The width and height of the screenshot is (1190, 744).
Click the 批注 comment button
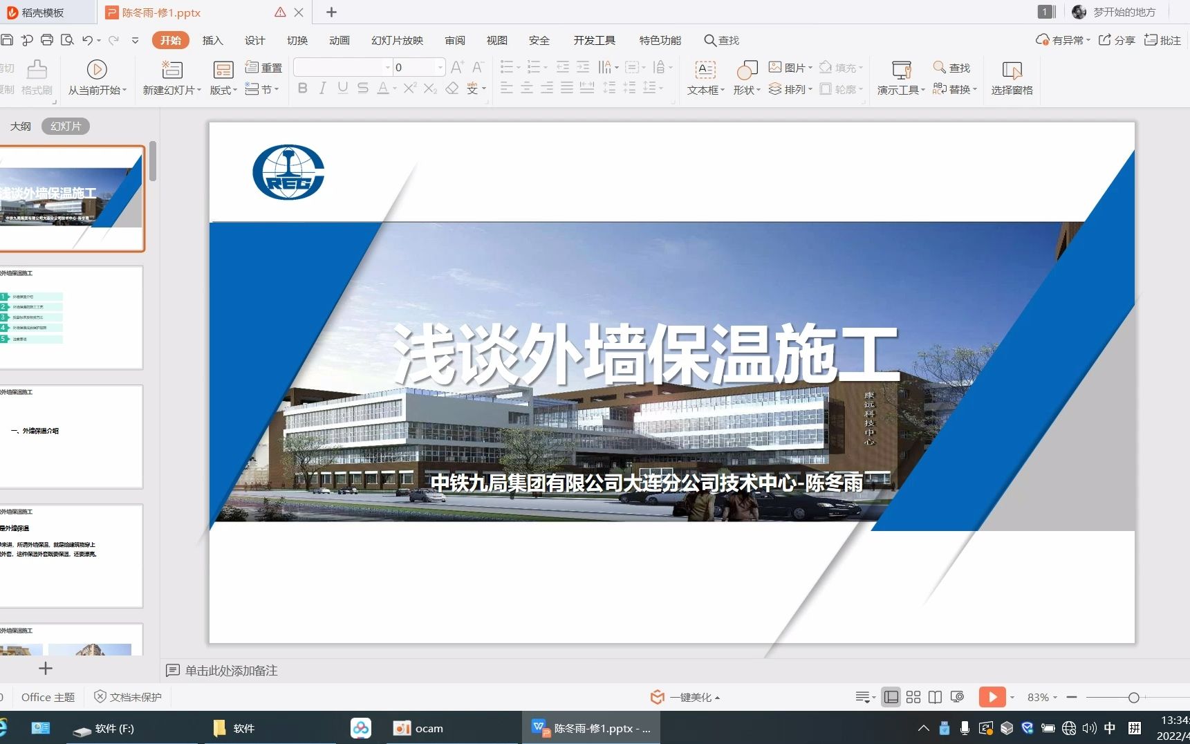1163,40
